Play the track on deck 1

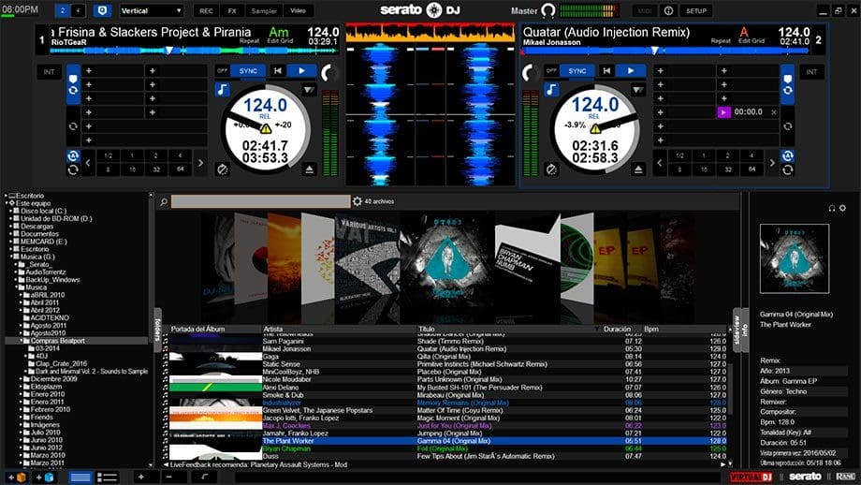(x=301, y=71)
